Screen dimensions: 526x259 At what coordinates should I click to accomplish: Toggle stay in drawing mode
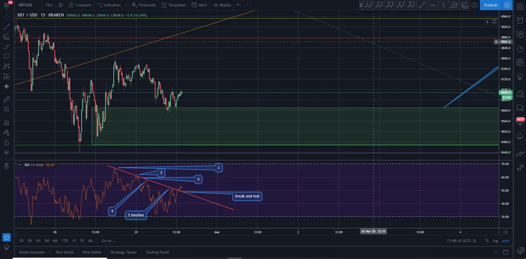point(7,132)
